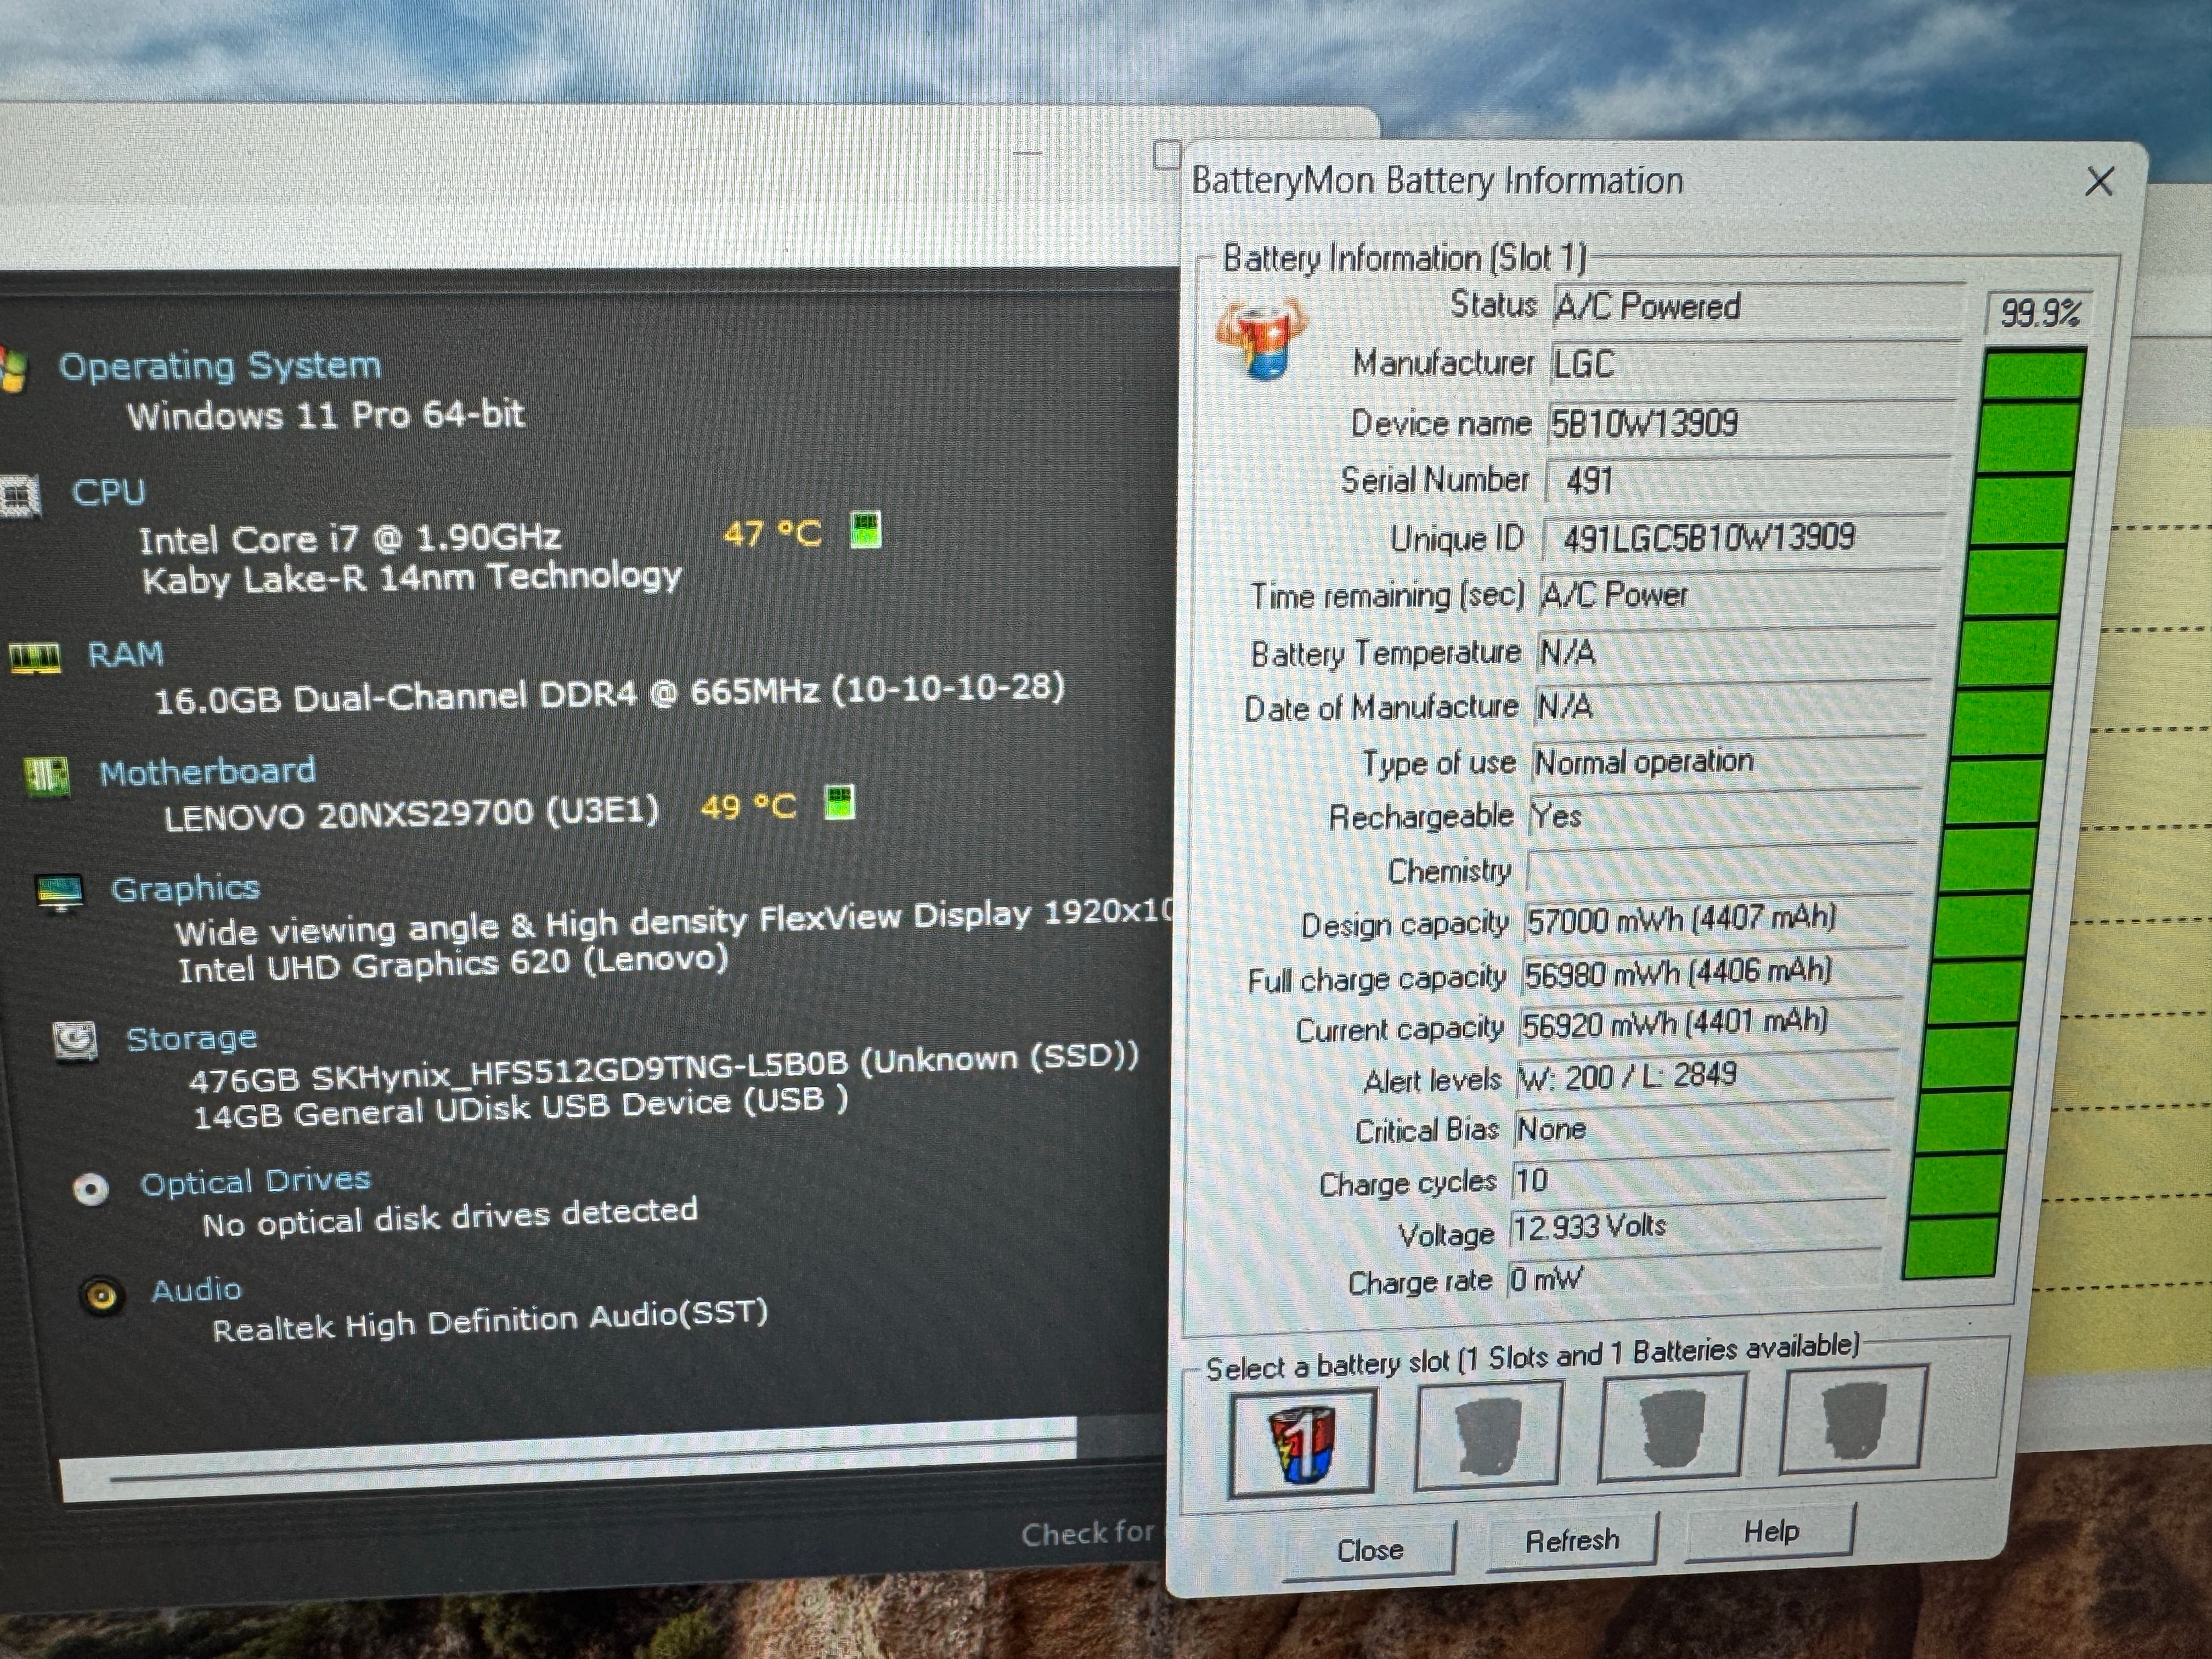
Task: Click the Status field showing A/C Powered
Action: (x=1757, y=307)
